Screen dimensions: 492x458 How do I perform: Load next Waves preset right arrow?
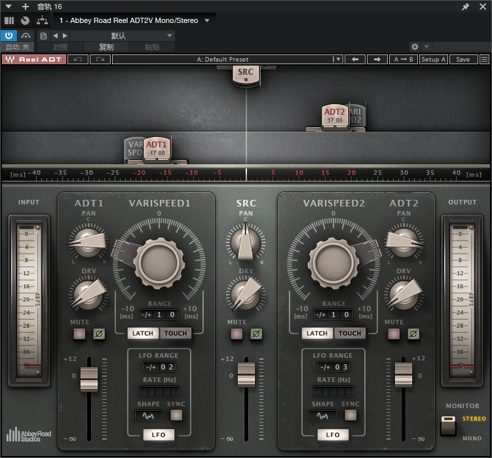point(377,60)
